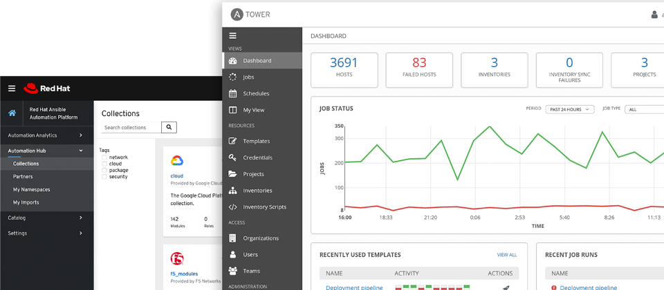The image size is (664, 290).
Task: Click the home icon in Red Hat sidebar
Action: 12,113
